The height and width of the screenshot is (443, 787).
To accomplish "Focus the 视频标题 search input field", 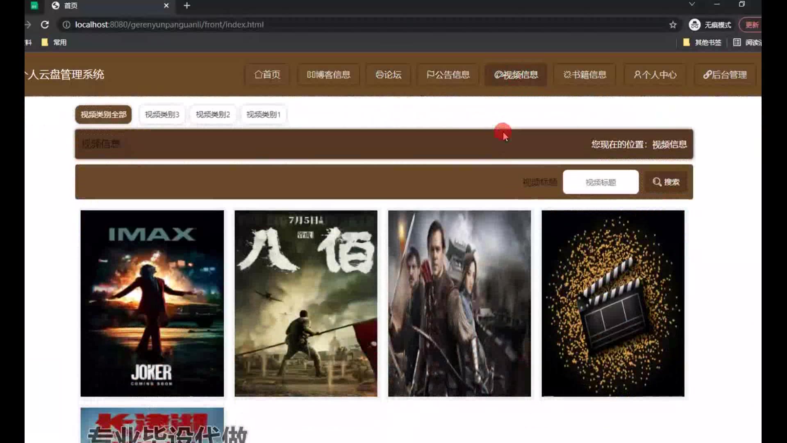I will coord(600,182).
